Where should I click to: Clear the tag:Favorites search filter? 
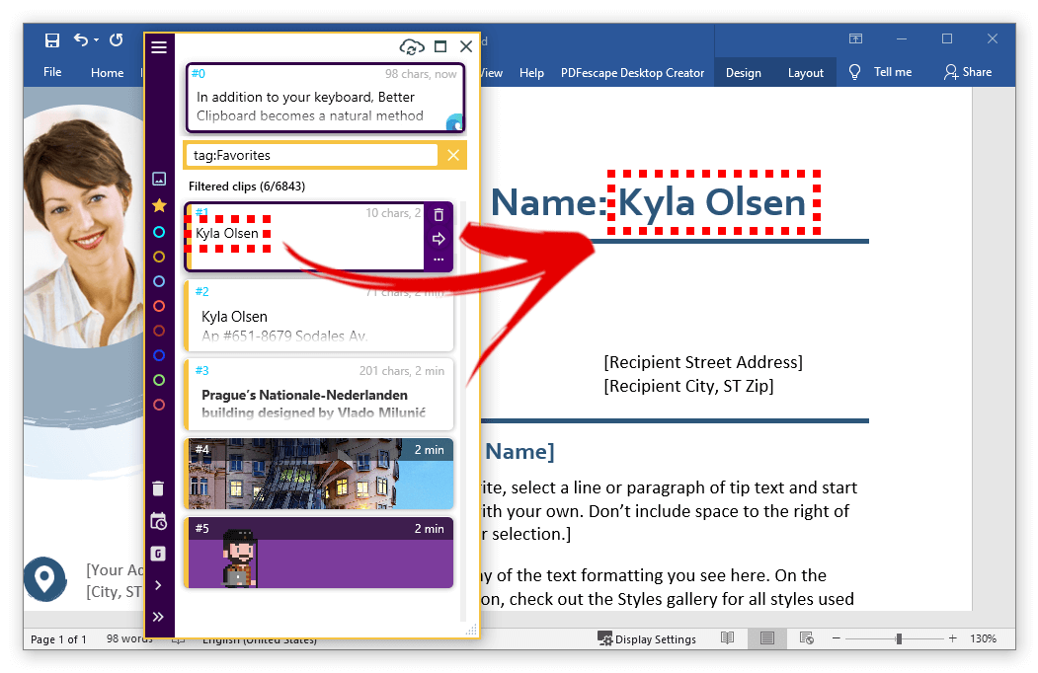[453, 156]
